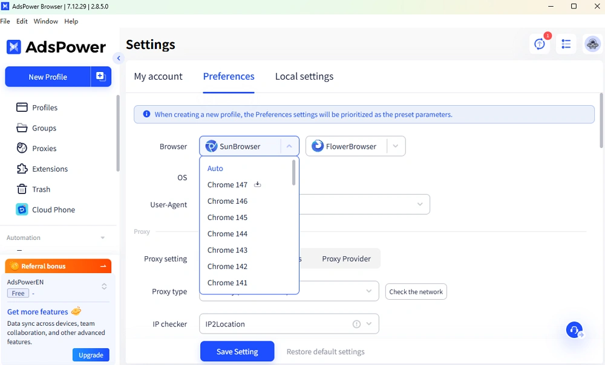
Task: Click the Proxies globe icon
Action: (x=22, y=148)
